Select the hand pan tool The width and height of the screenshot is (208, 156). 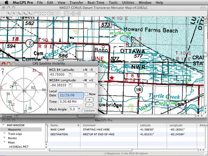(36, 13)
